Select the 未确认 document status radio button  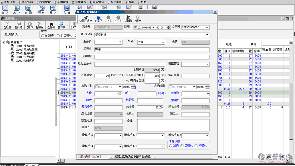[196, 146]
